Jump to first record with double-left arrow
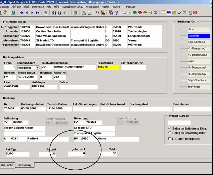This screenshot has height=175, width=213. [22, 13]
